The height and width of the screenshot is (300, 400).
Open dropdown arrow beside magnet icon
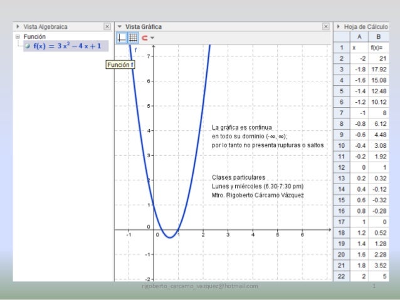tap(152, 38)
